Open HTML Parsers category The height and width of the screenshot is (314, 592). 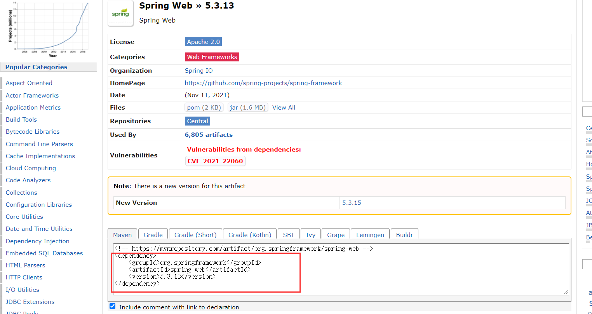coord(25,265)
